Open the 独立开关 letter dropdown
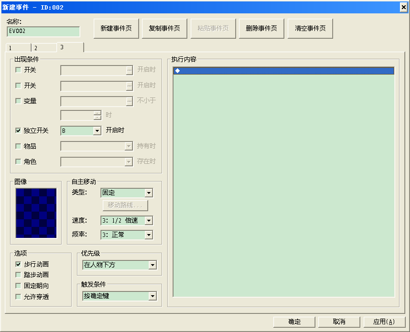Image resolution: width=410 pixels, height=332 pixels. pyautogui.click(x=97, y=131)
